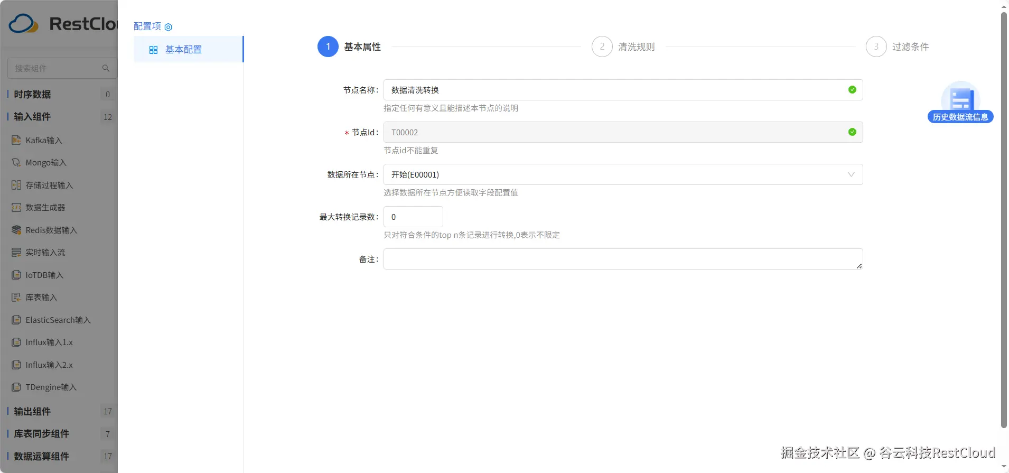Click the Redis数据输入 component icon
The height and width of the screenshot is (473, 1009).
coord(16,230)
